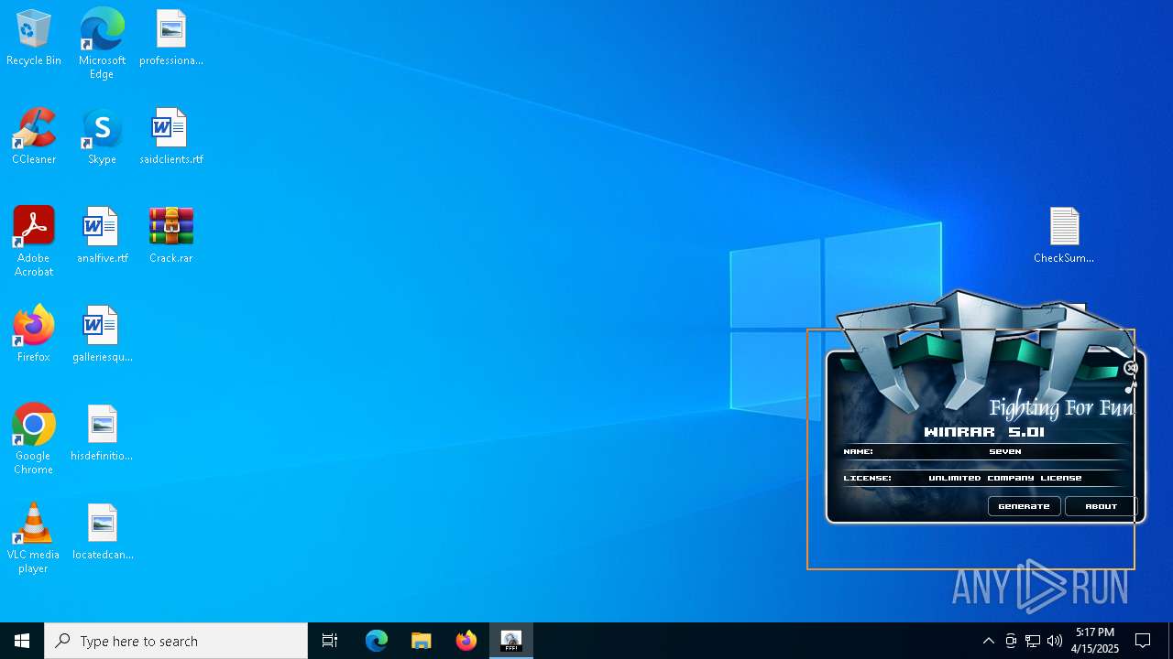The image size is (1173, 659).
Task: Open the About button in the keygen
Action: click(1101, 506)
